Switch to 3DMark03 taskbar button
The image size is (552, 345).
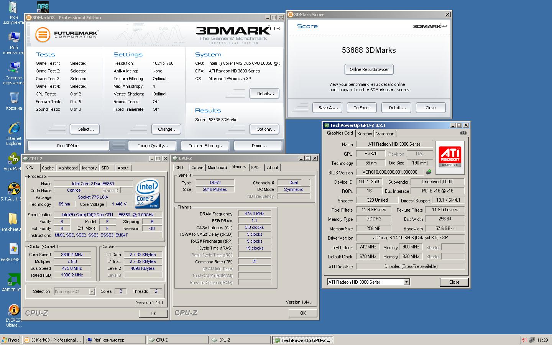53,340
